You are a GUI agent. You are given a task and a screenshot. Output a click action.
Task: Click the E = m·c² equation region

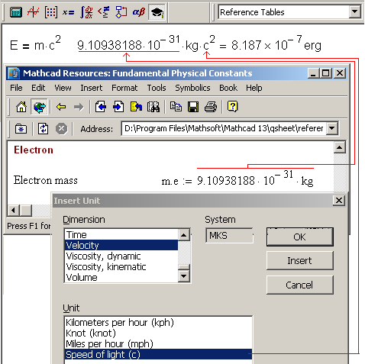35,44
